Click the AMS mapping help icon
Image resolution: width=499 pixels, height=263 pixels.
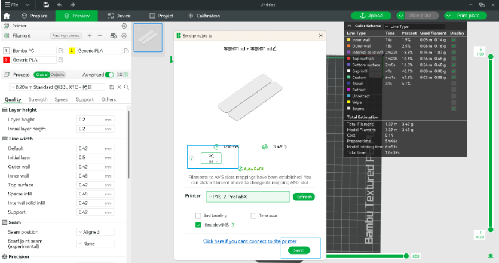pyautogui.click(x=192, y=158)
